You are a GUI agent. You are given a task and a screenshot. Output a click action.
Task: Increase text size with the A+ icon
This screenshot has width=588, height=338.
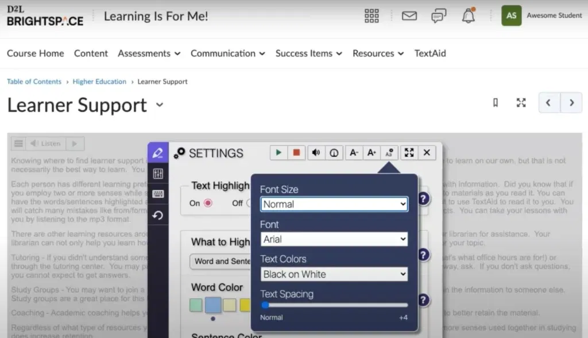pos(372,152)
